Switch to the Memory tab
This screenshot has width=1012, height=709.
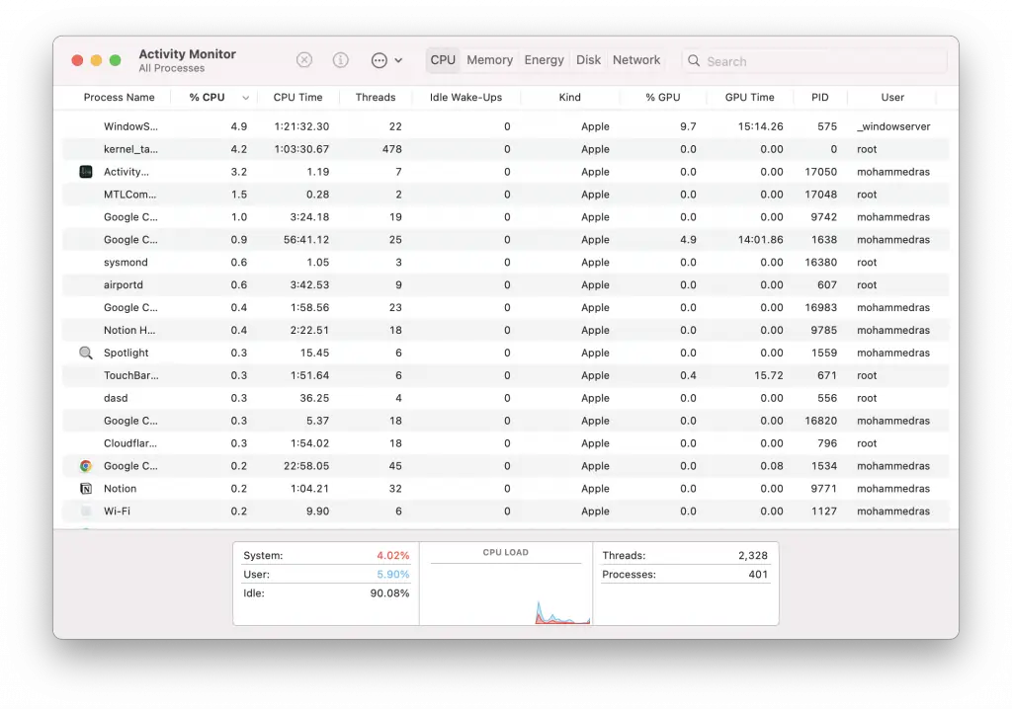(x=490, y=60)
